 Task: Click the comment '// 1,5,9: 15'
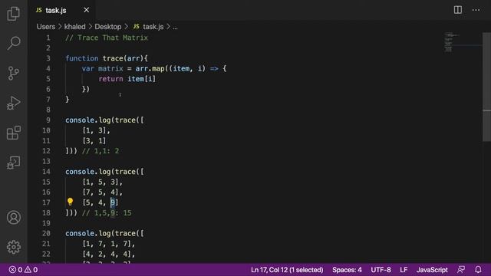click(107, 213)
